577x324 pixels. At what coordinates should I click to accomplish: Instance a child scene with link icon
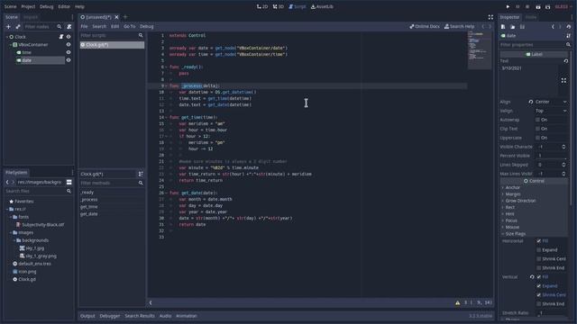coord(18,26)
